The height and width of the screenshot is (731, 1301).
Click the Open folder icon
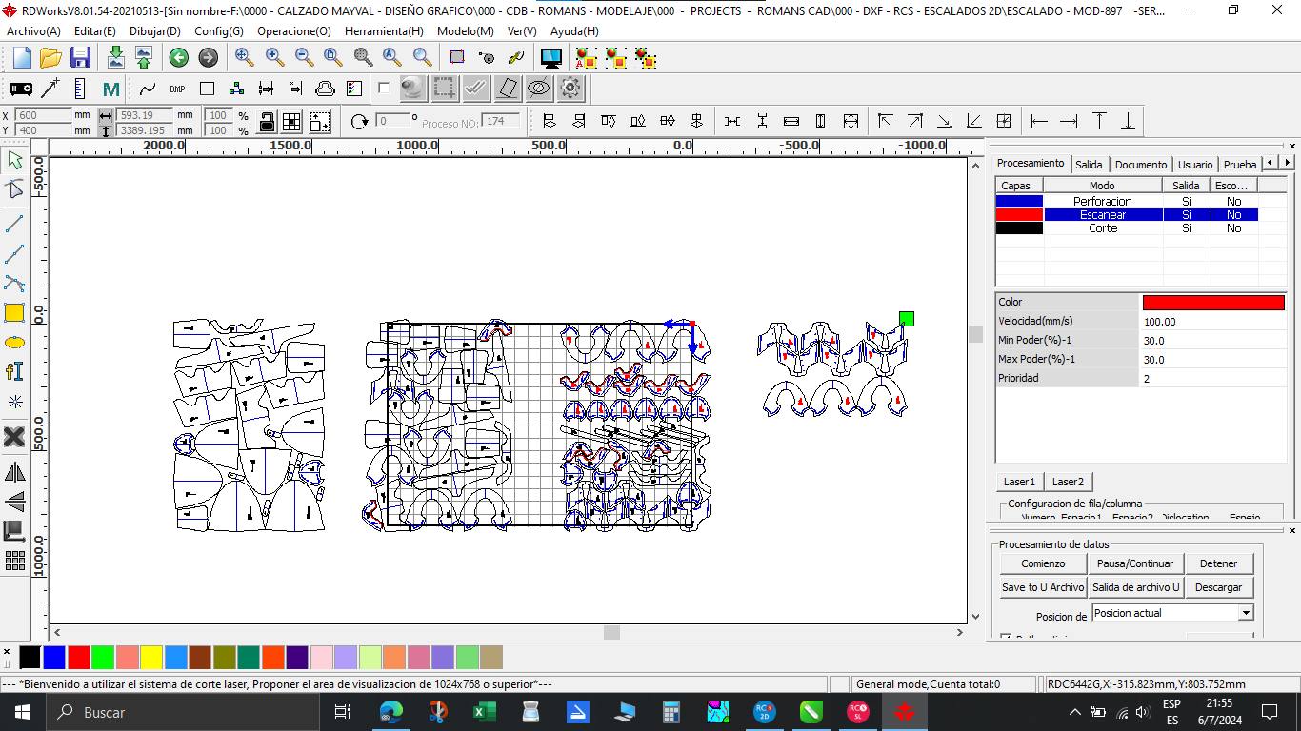tap(51, 58)
